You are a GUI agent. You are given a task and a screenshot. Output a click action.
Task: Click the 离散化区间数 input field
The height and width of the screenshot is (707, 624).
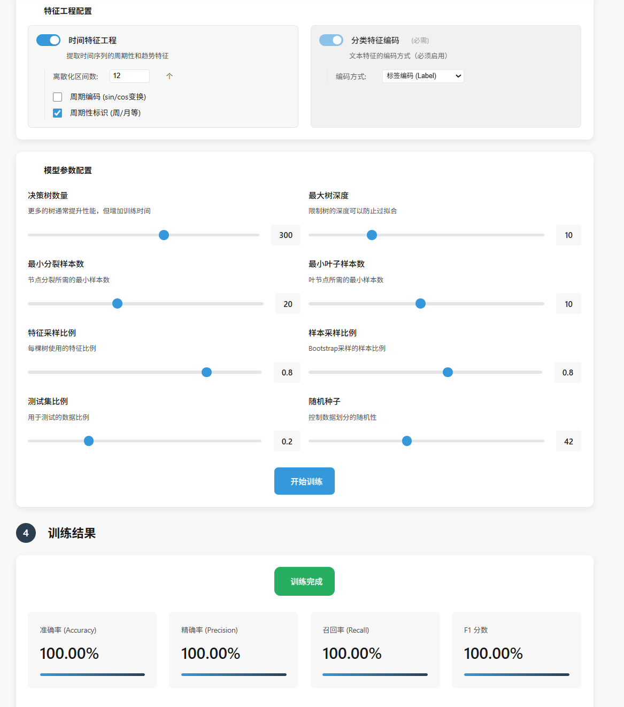129,76
